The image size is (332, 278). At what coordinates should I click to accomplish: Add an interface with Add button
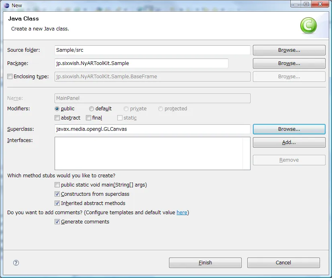[x=289, y=142]
